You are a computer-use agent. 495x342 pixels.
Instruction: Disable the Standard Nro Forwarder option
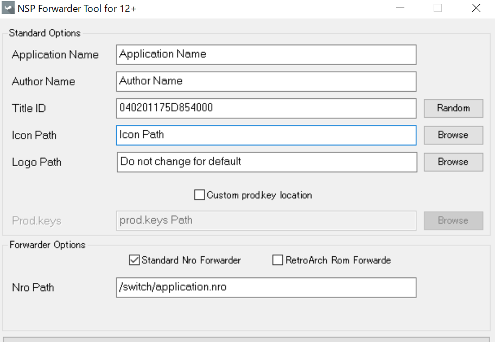pyautogui.click(x=134, y=261)
